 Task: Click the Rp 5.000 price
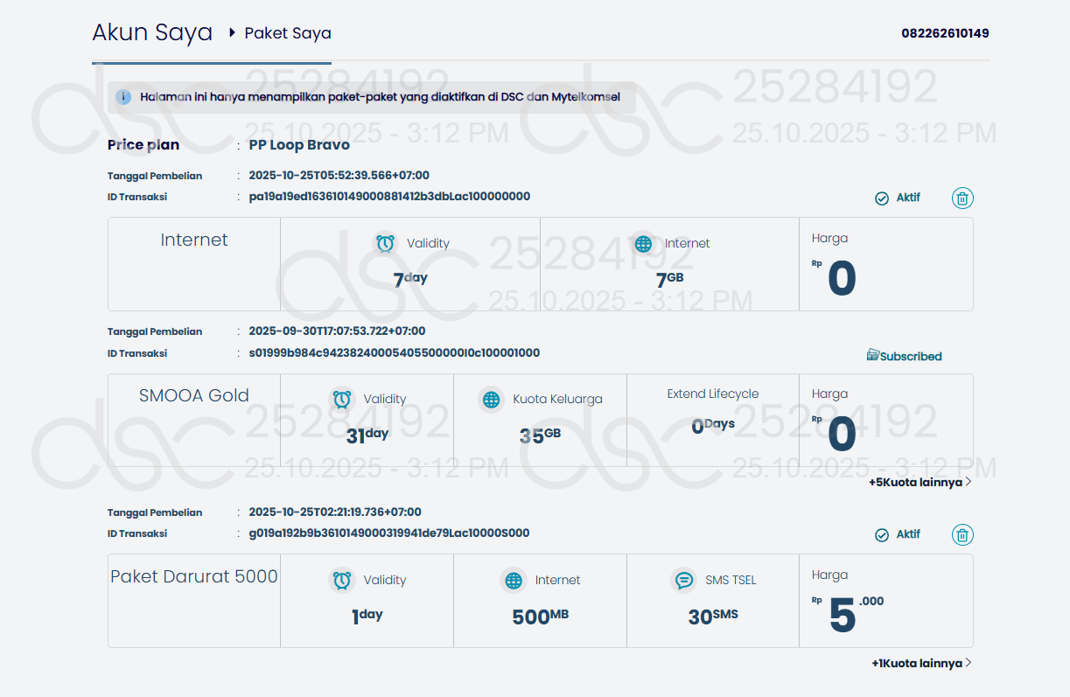848,613
